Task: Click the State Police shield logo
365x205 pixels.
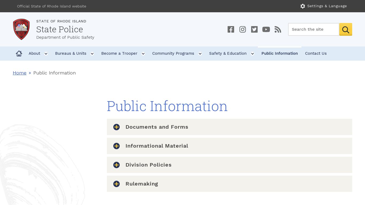Action: (x=21, y=29)
